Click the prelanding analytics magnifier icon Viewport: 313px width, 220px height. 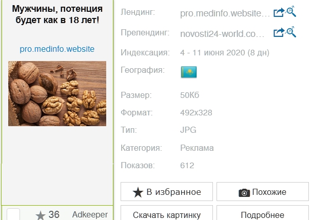(291, 32)
